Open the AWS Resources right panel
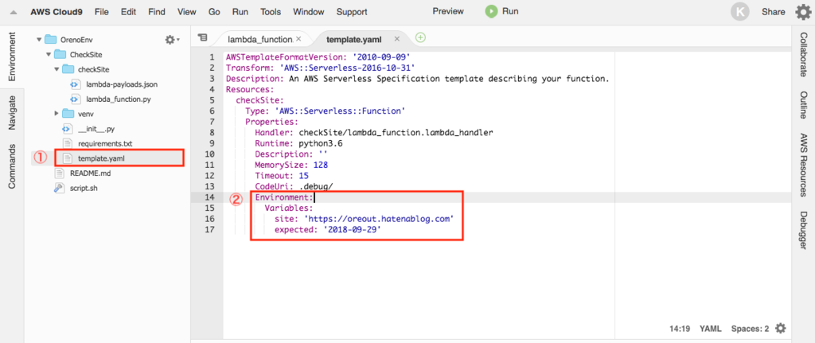 [803, 165]
